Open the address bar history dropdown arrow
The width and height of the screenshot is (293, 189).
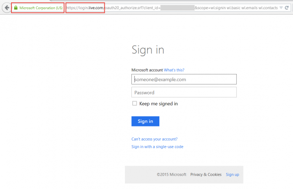coord(282,8)
